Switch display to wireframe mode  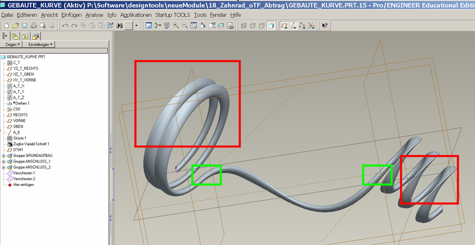244,26
